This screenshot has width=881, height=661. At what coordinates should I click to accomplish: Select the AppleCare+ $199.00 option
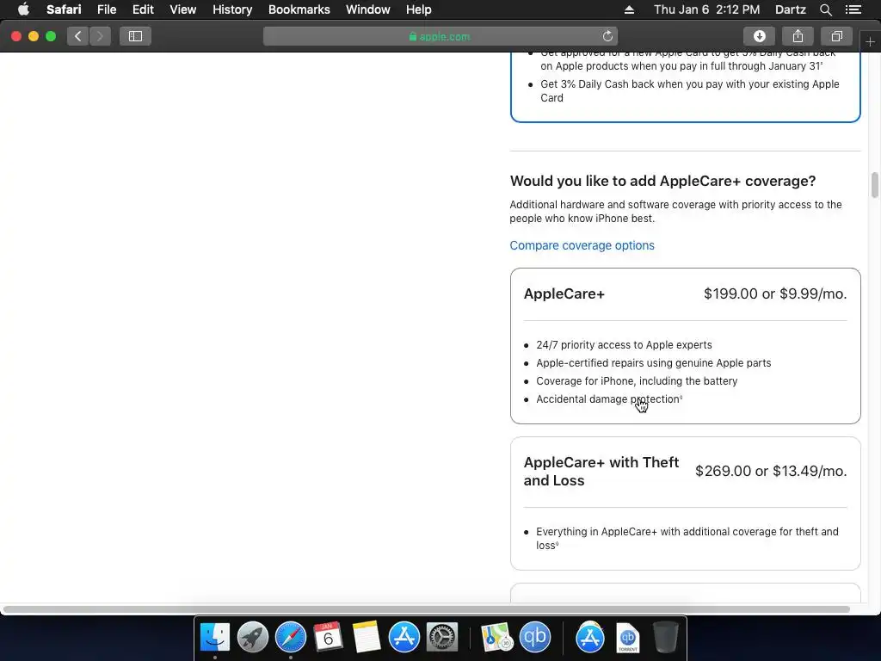coord(685,346)
